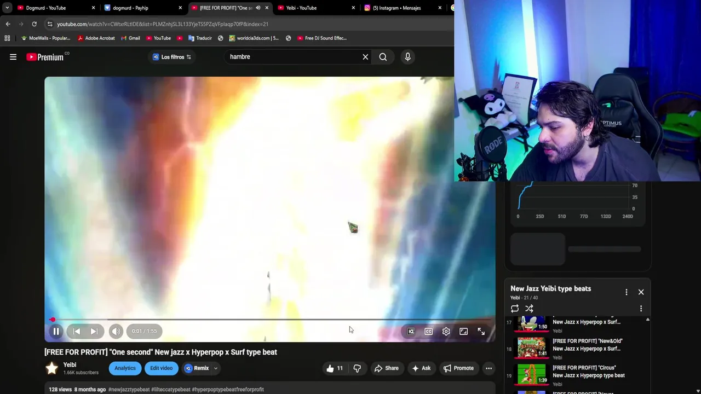Image resolution: width=701 pixels, height=394 pixels.
Task: Open the tab search dropdown arrow
Action: pyautogui.click(x=7, y=8)
